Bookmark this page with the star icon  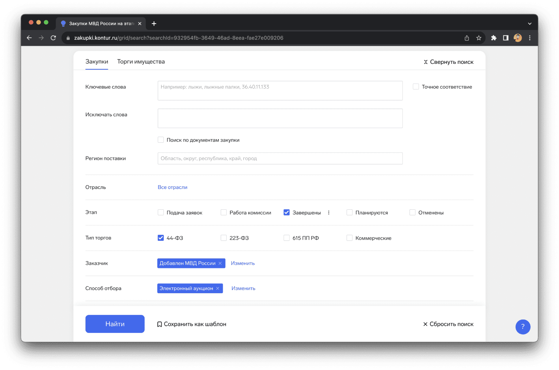(x=479, y=38)
